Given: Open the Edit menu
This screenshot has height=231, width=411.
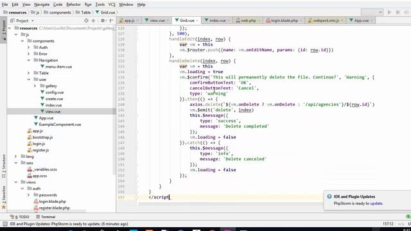Looking at the screenshot, I should click(x=15, y=4).
